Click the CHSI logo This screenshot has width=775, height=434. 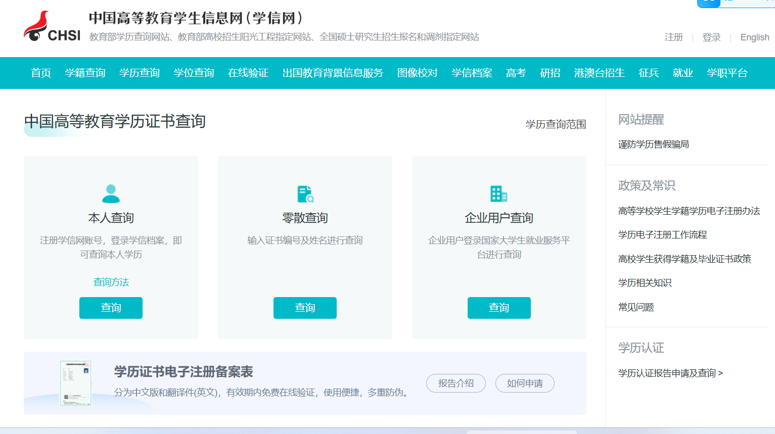(52, 27)
